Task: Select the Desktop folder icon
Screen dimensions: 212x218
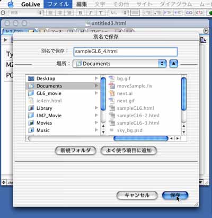Action: pyautogui.click(x=31, y=79)
